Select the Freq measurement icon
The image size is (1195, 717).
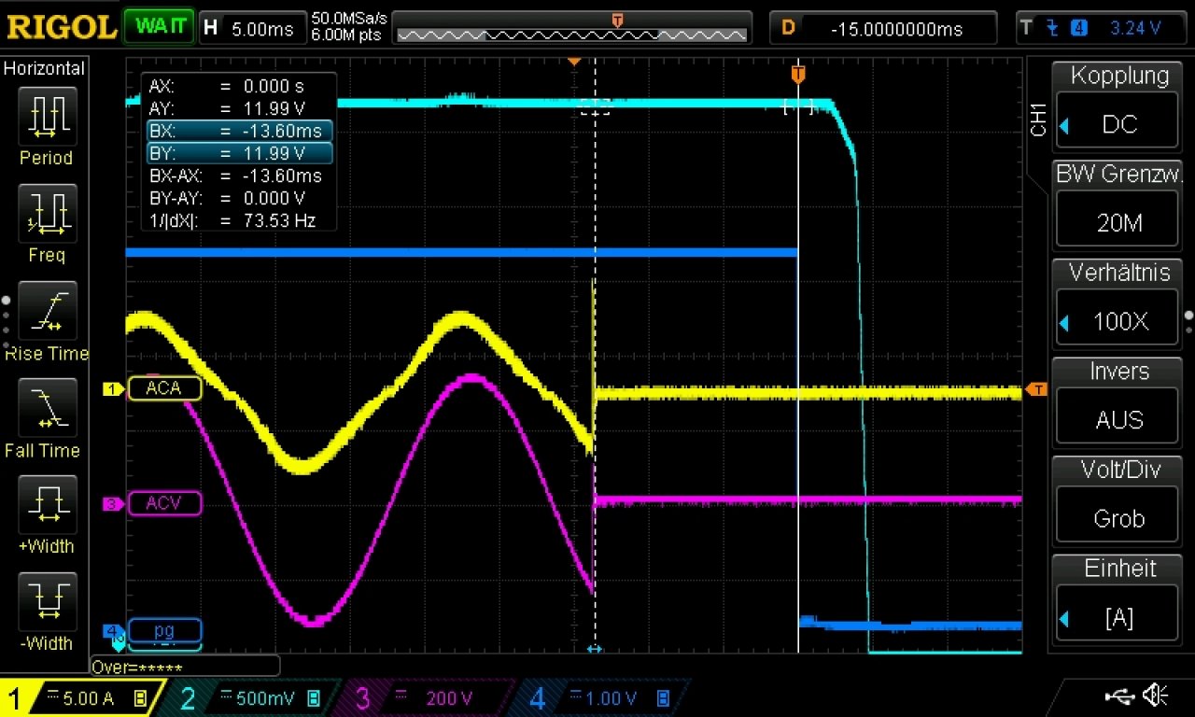(47, 214)
